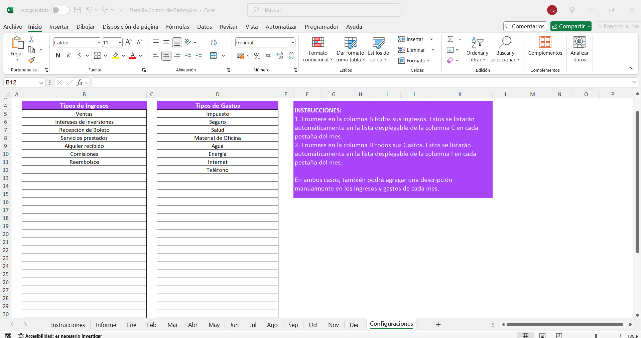Toggle Align right

[177, 56]
